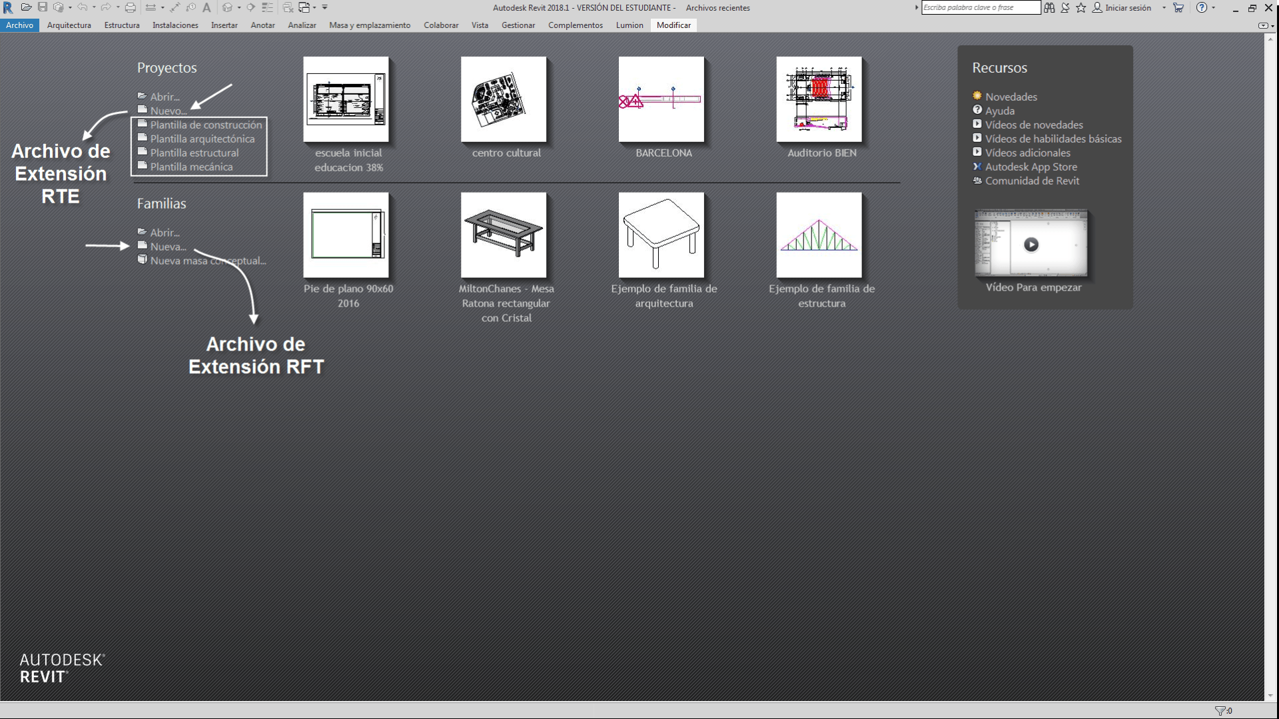
Task: Open the Favorites star icon
Action: pos(1080,7)
